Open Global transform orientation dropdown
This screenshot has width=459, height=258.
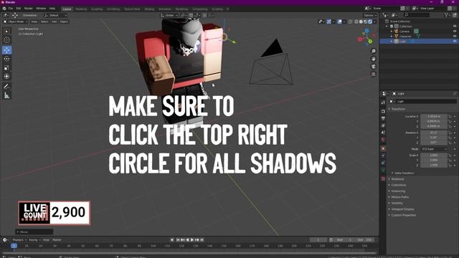169,15
